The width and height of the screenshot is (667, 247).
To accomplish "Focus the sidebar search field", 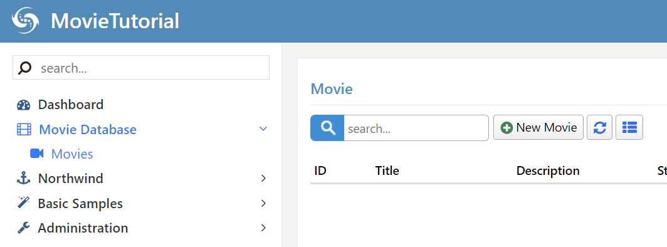I will coord(141,68).
